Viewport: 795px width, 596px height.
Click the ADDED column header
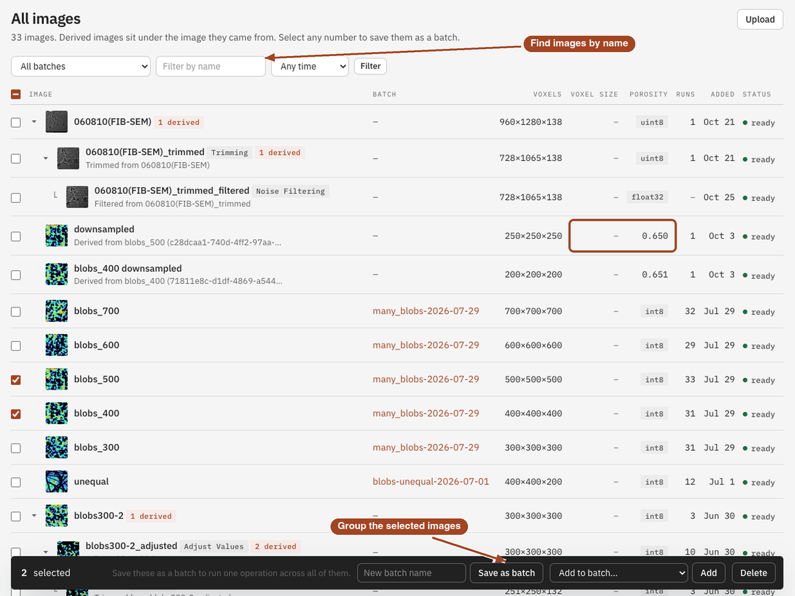click(722, 94)
